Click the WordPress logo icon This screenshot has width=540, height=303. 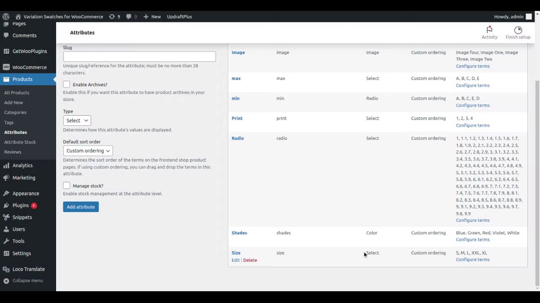coord(6,17)
